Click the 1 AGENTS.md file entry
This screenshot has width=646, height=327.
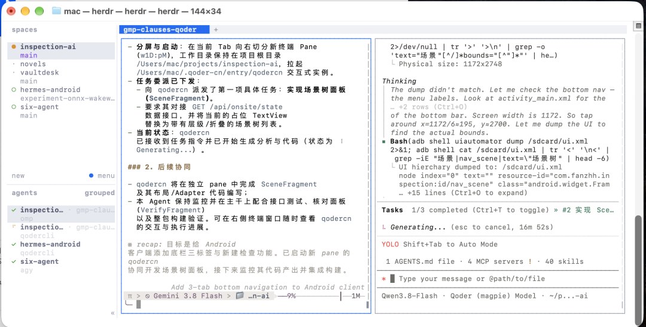pos(420,261)
